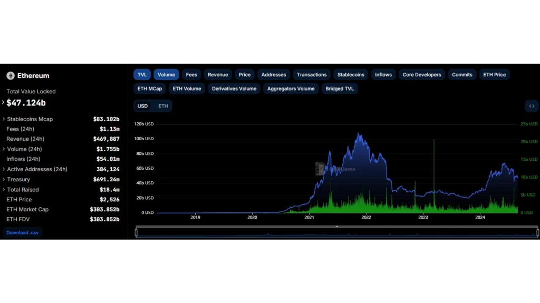Enable the Price chart series
This screenshot has height=303, width=540.
(x=245, y=75)
